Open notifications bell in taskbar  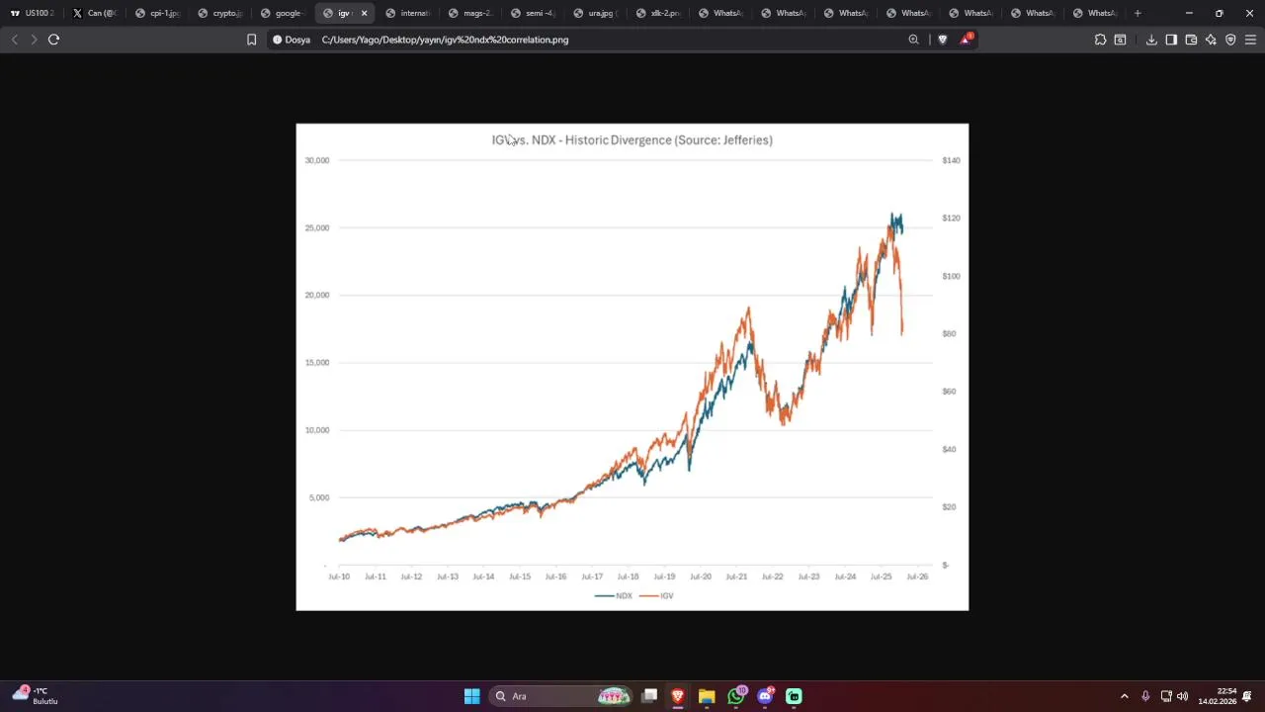click(1247, 696)
